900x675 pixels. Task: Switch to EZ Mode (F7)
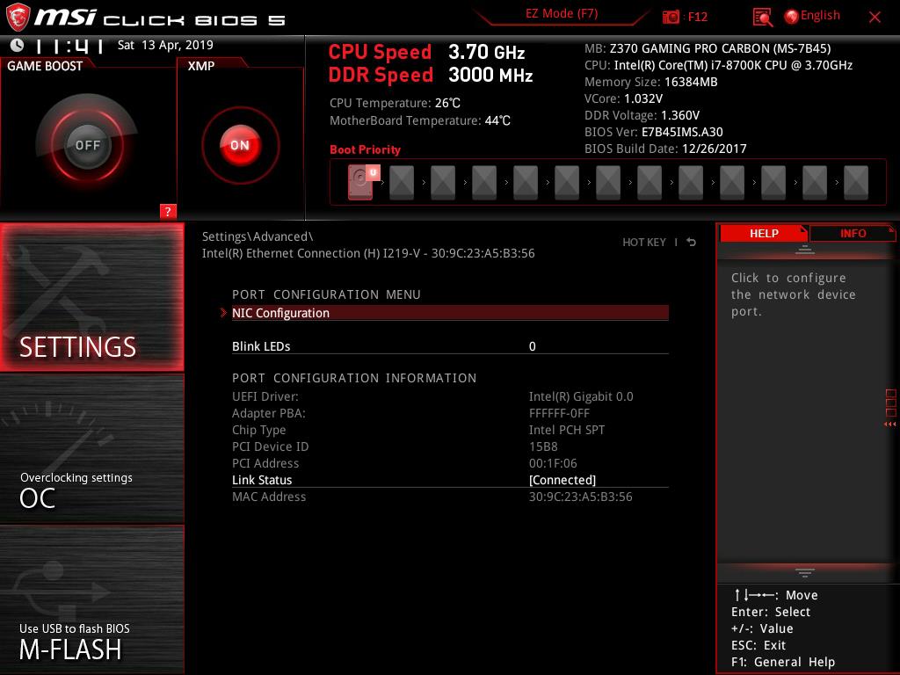(562, 14)
